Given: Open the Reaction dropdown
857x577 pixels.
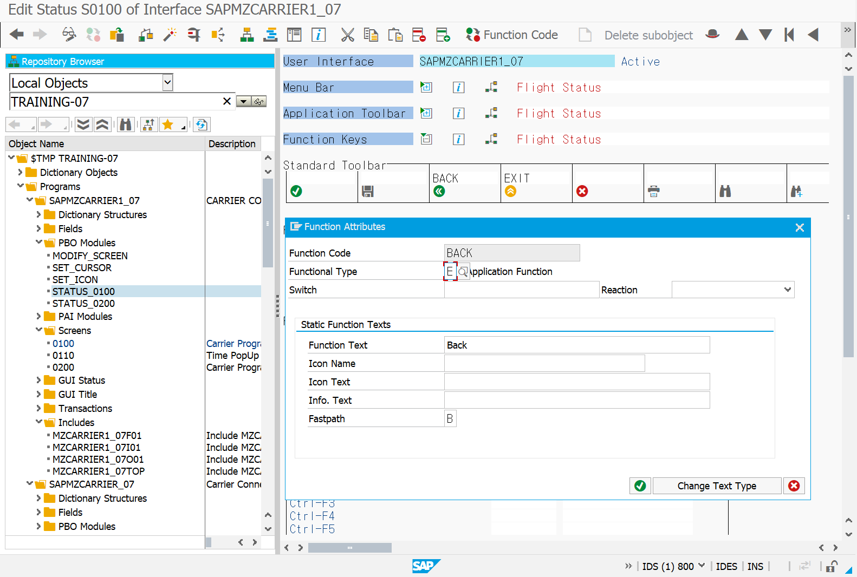Looking at the screenshot, I should pyautogui.click(x=788, y=290).
